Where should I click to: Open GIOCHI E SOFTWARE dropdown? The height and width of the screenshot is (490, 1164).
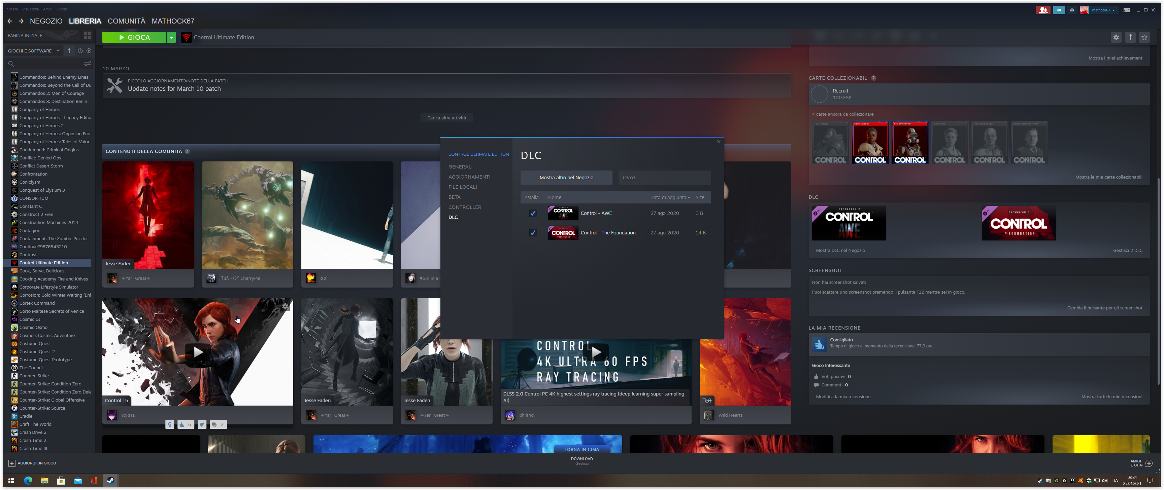(x=34, y=51)
